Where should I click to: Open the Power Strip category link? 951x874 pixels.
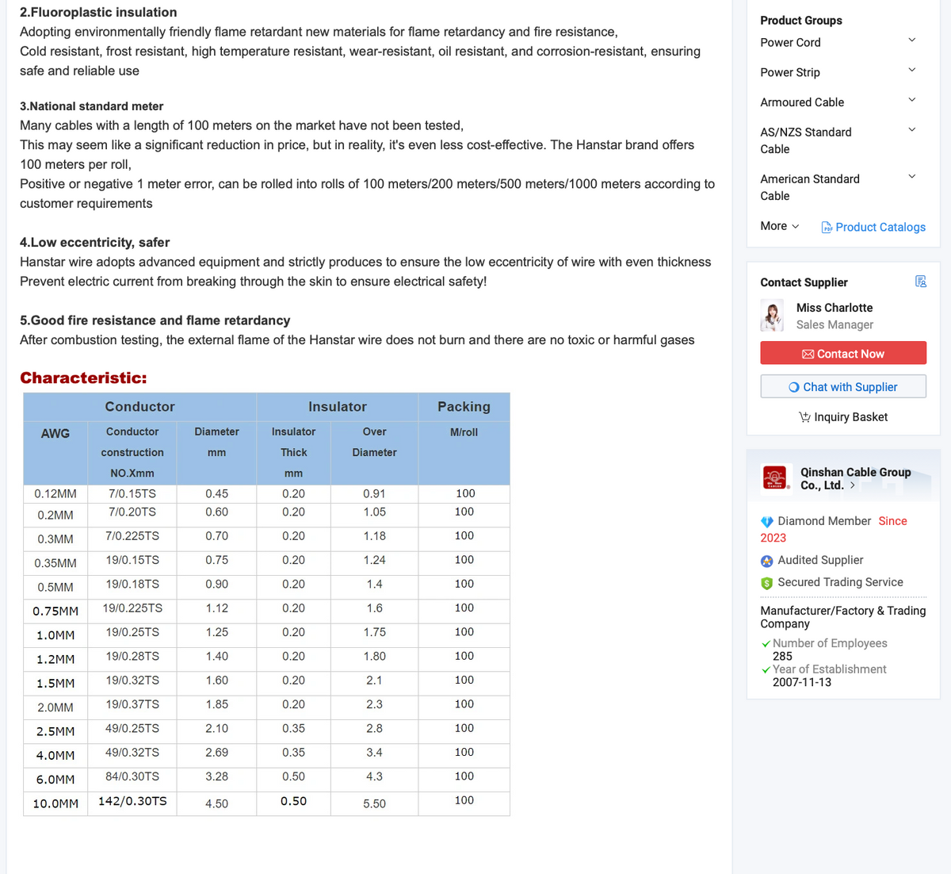[790, 72]
